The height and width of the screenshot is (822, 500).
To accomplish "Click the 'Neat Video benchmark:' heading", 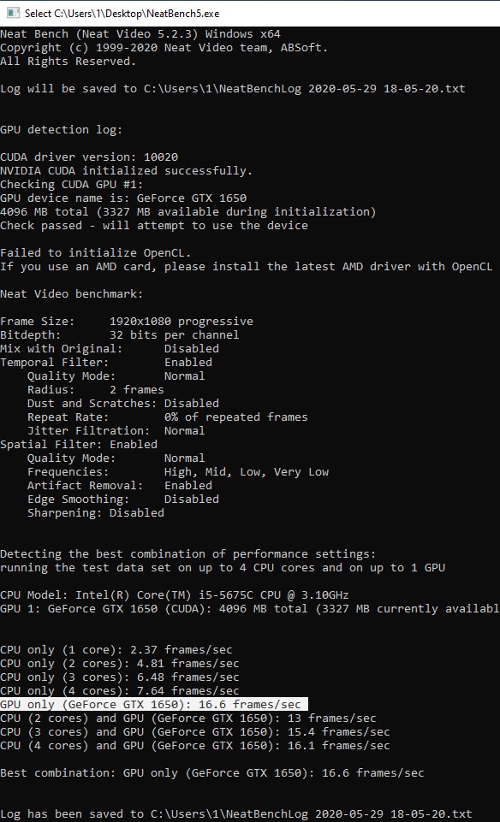I will point(71,293).
